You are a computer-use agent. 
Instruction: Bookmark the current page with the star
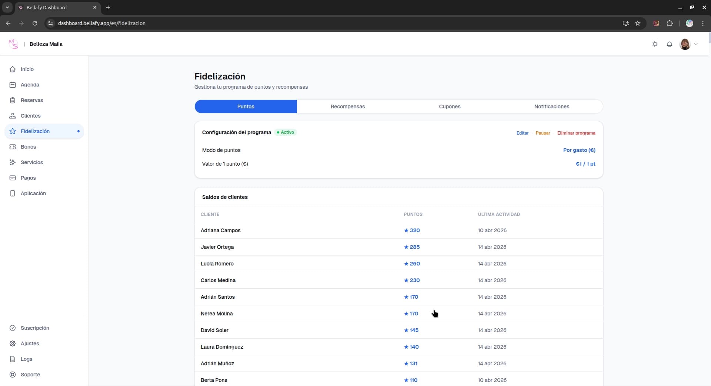coord(638,23)
